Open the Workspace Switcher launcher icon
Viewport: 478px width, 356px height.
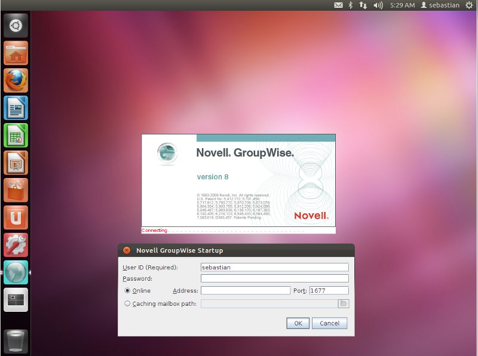(16, 300)
